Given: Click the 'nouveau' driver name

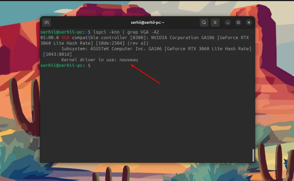Looking at the screenshot, I should tap(129, 60).
